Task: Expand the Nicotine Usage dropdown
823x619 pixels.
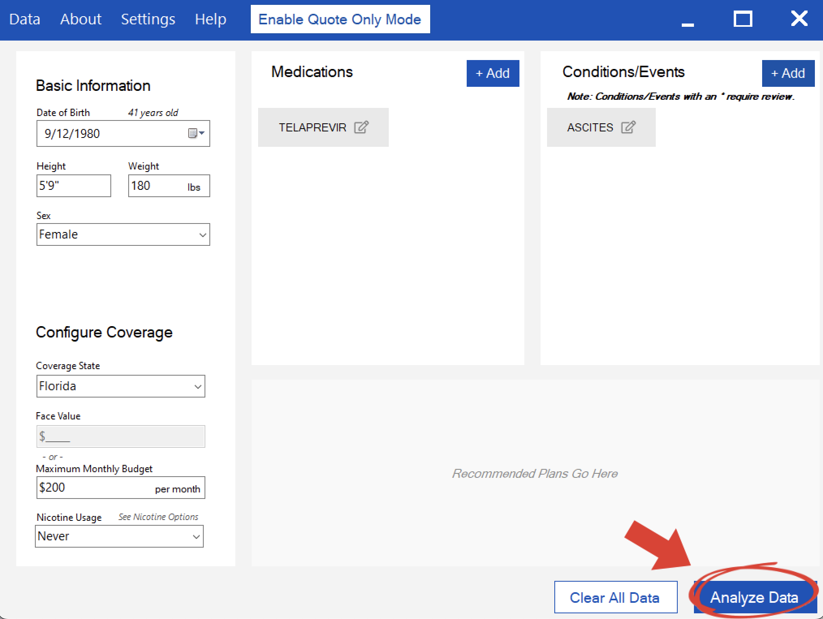Action: point(196,537)
